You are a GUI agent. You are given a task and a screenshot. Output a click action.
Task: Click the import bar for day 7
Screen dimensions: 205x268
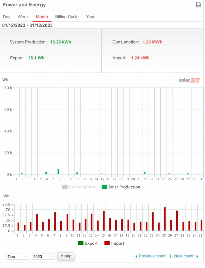[55, 221]
